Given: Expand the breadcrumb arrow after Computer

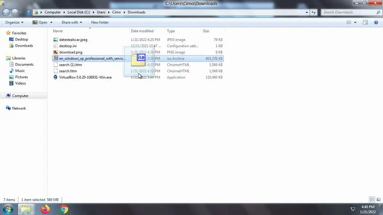Looking at the screenshot, I should pos(64,12).
